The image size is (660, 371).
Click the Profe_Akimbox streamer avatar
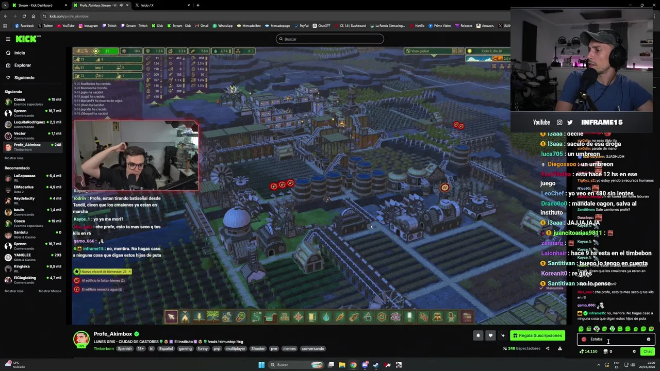tap(81, 339)
